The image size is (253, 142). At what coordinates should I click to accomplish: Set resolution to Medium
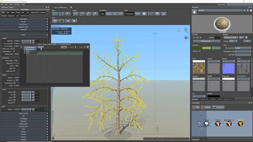(109, 14)
